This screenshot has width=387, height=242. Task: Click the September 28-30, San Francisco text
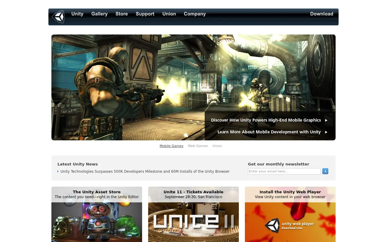pyautogui.click(x=193, y=197)
